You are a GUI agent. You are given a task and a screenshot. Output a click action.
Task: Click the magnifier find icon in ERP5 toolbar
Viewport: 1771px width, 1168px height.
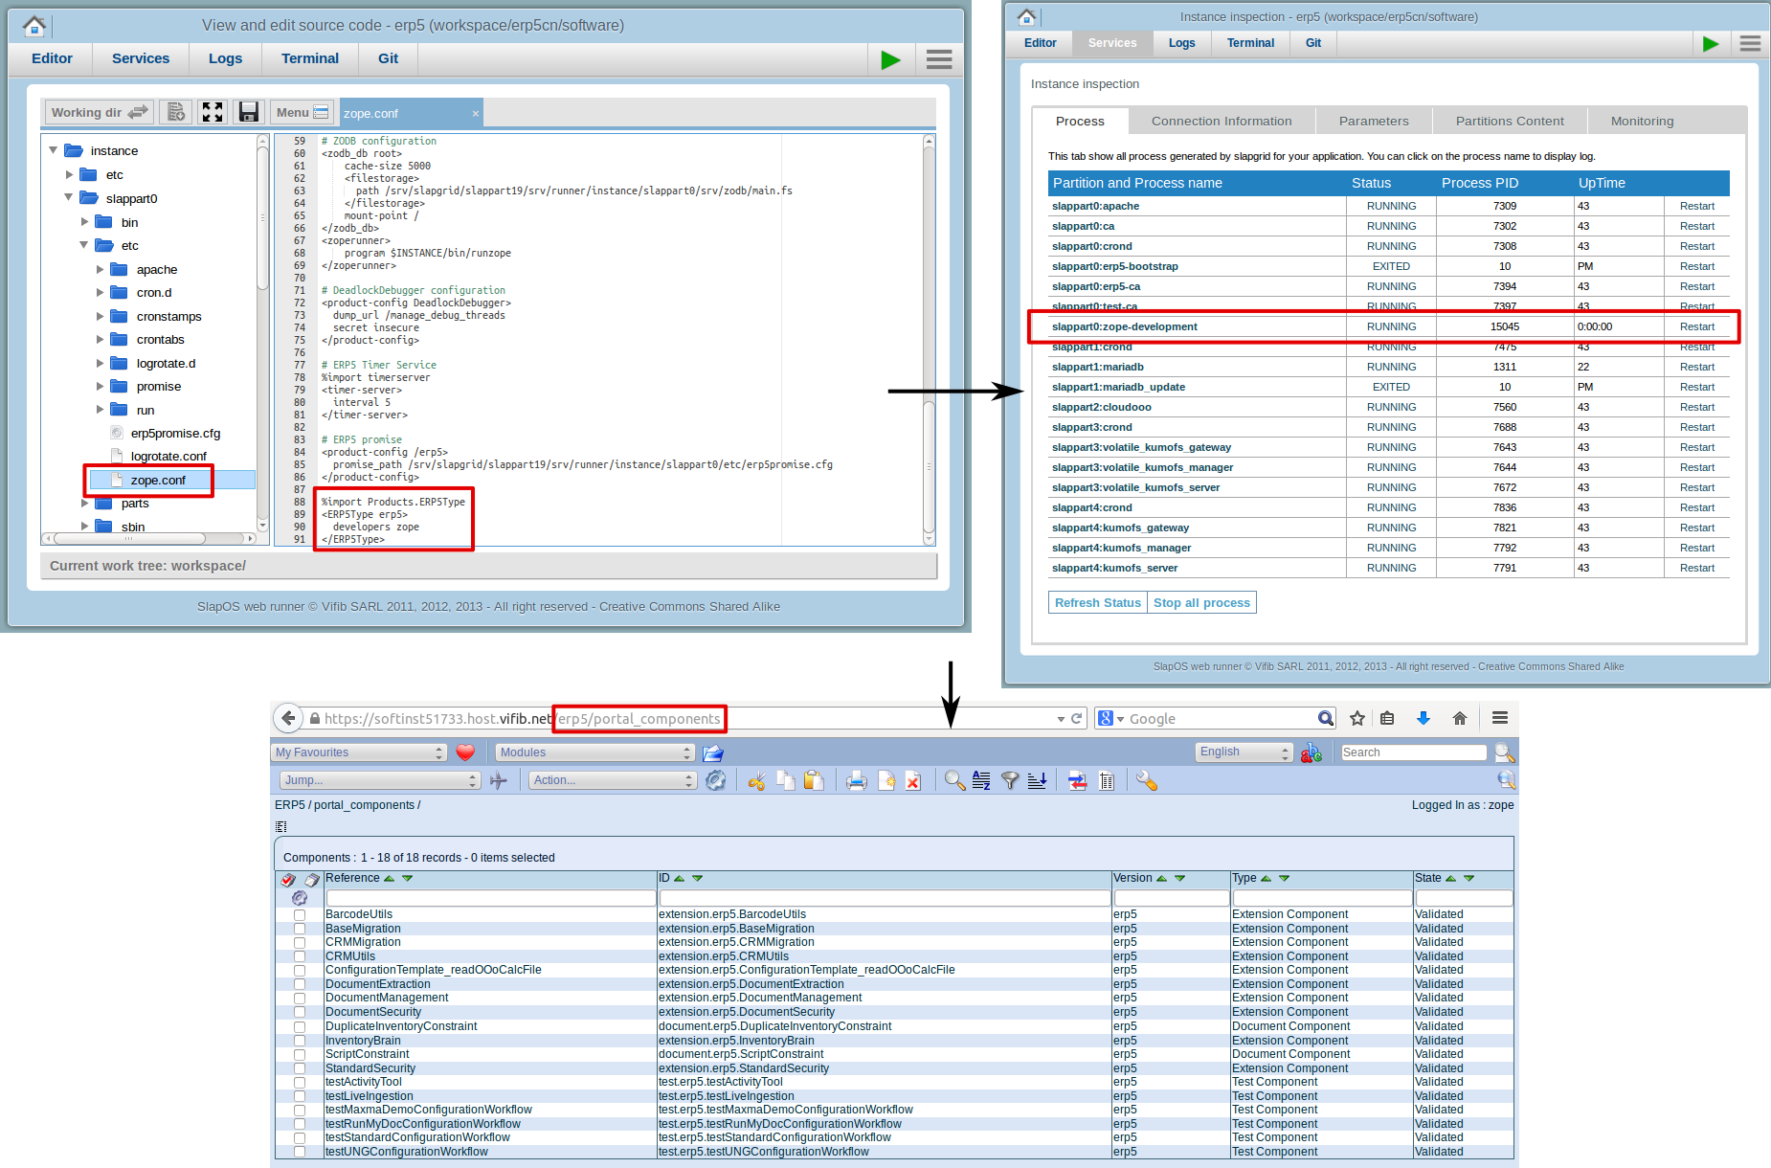(x=954, y=781)
